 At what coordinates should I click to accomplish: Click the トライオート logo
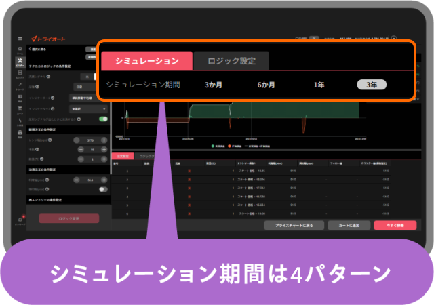point(48,39)
